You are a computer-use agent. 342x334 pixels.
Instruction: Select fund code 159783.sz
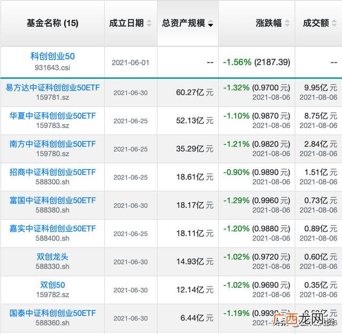(x=52, y=126)
